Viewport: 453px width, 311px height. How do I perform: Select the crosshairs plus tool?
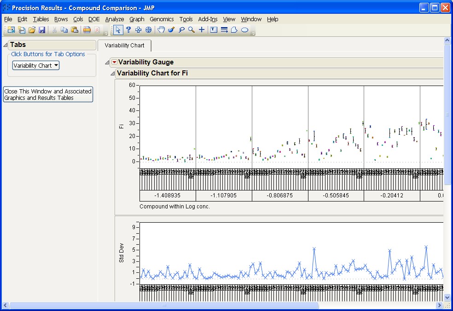202,30
